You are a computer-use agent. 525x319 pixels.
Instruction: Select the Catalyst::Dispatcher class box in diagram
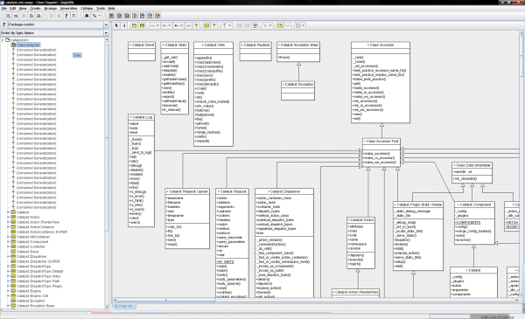coord(284,243)
